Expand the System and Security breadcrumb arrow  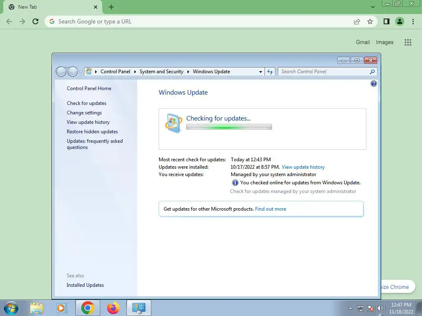(188, 72)
